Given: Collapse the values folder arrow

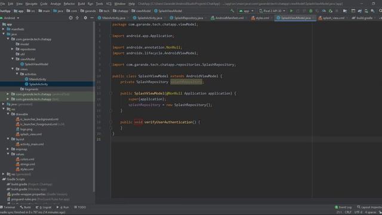Looking at the screenshot, I should (x=8, y=154).
